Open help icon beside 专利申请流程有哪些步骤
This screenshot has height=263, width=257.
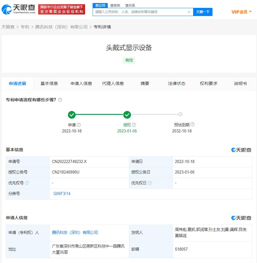[x=60, y=100]
